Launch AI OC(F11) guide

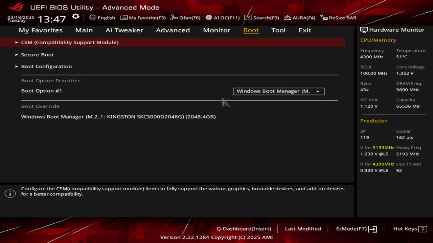223,18
